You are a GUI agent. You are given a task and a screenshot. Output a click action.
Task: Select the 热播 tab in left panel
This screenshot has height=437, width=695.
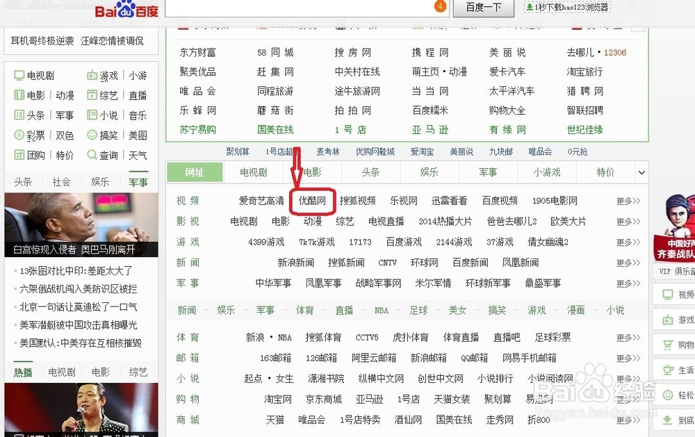point(23,372)
